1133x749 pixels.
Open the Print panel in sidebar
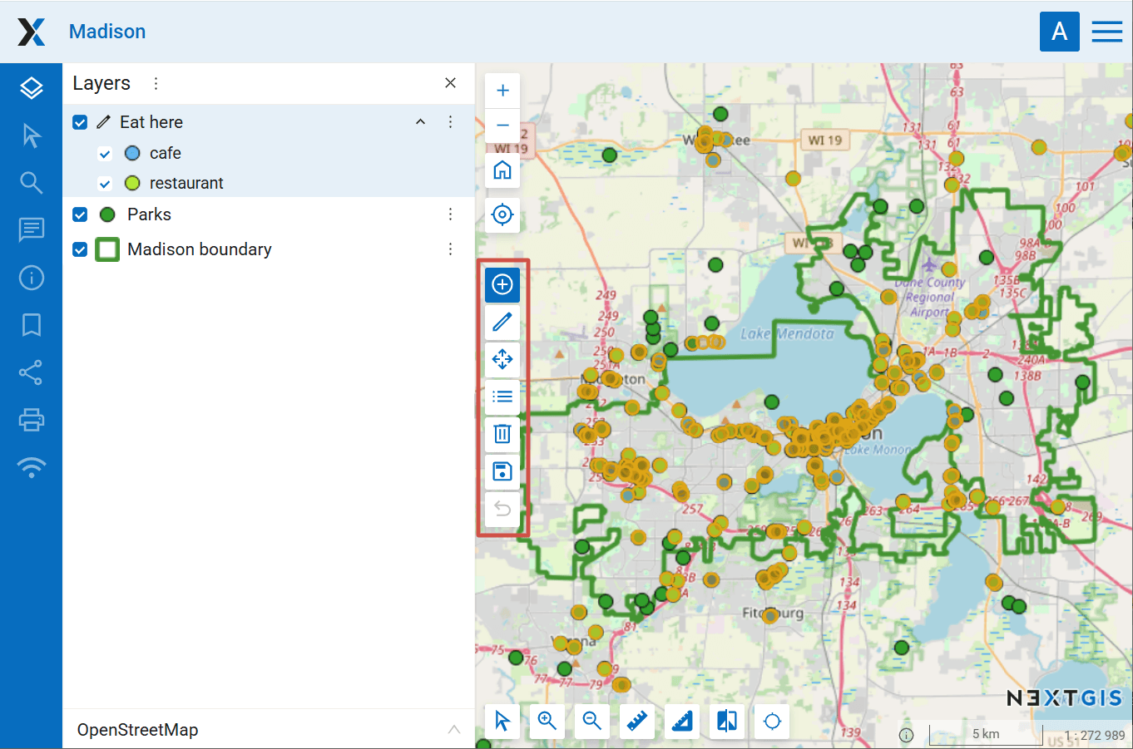pyautogui.click(x=32, y=420)
